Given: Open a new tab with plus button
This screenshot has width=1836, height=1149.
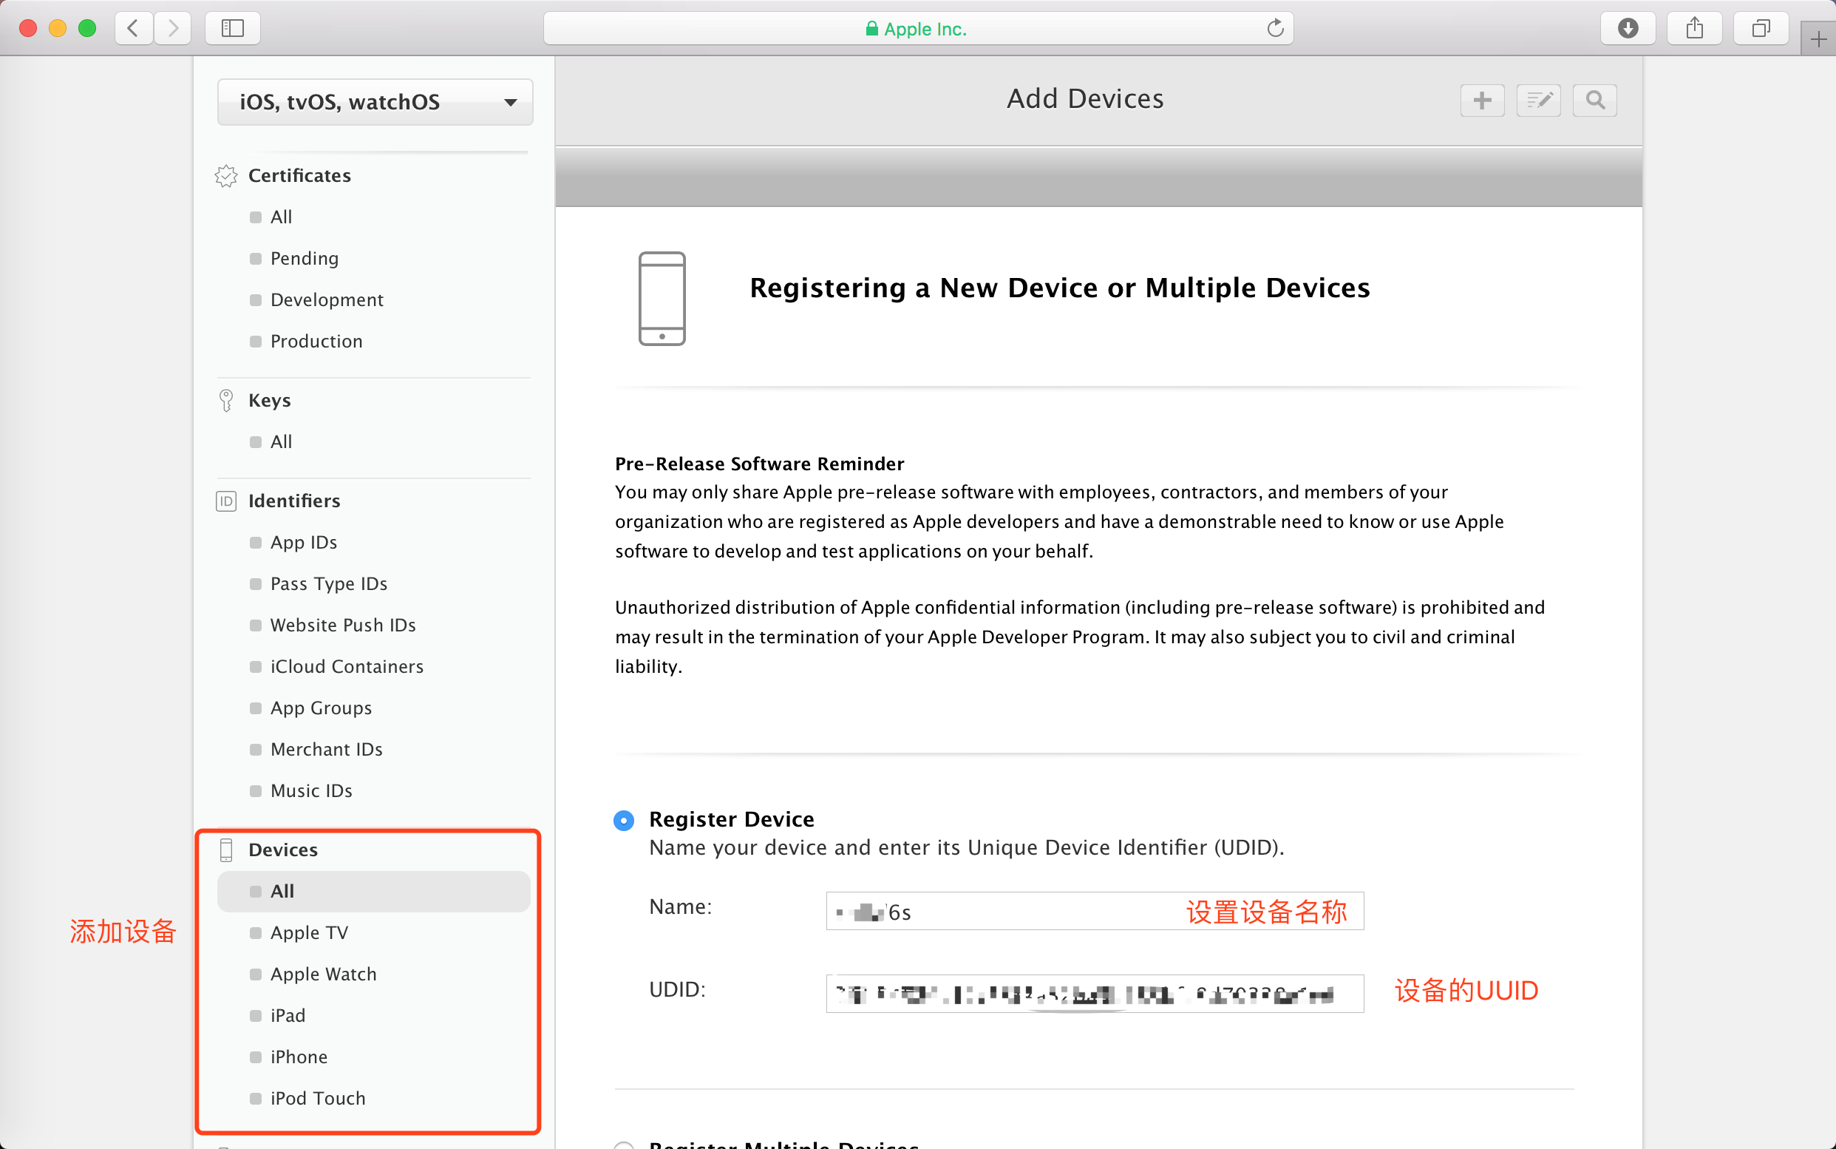Looking at the screenshot, I should pyautogui.click(x=1818, y=39).
